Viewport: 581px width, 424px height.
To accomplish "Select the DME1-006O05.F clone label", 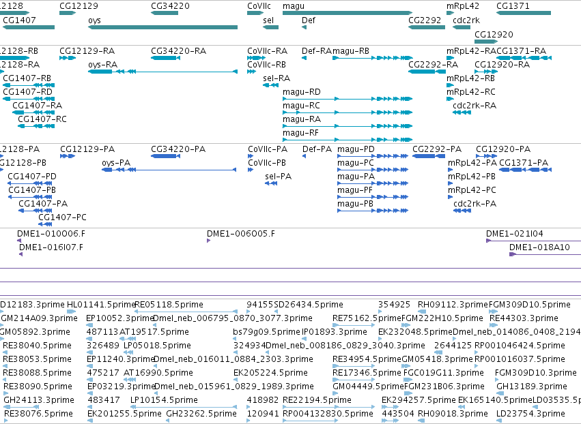I will [241, 234].
